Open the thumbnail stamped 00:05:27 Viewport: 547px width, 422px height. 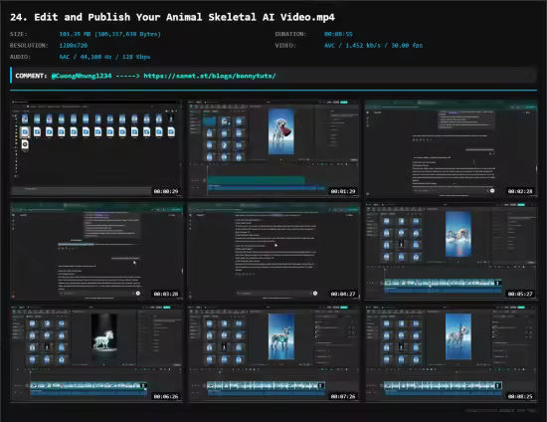[x=451, y=251]
